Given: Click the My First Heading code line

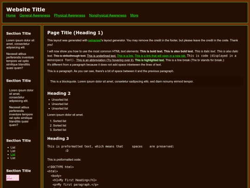Looking at the screenshot, I should [75, 180].
